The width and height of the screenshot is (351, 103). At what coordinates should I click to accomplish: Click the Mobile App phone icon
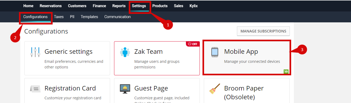215,52
